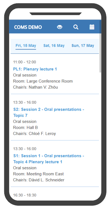
Task: Toggle the eye view icon in header
Action: click(x=60, y=27)
